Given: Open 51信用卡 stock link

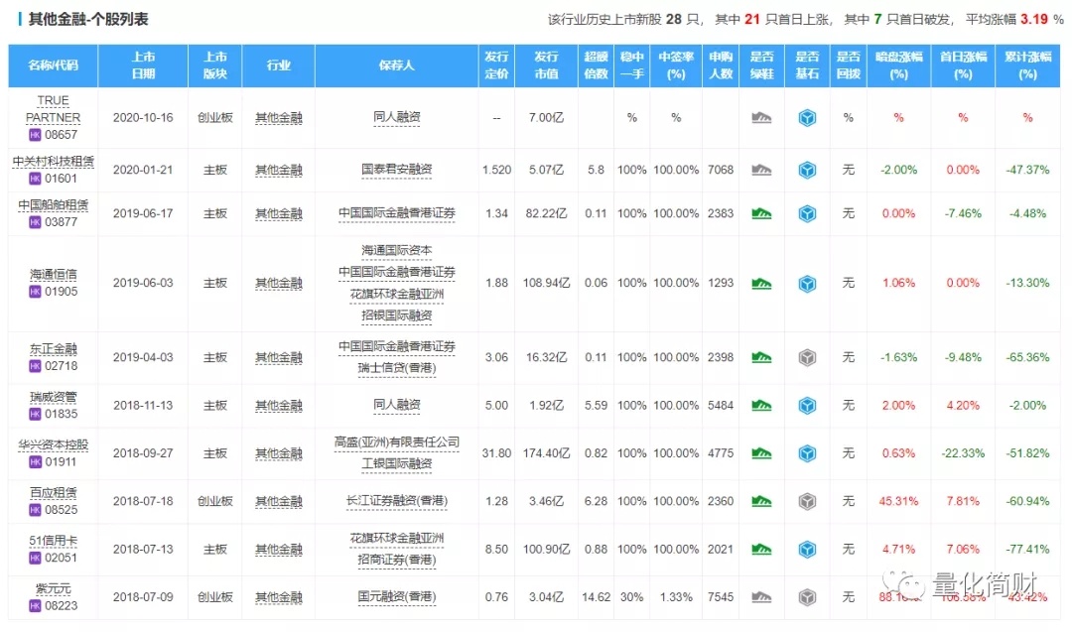Looking at the screenshot, I should coord(54,541).
